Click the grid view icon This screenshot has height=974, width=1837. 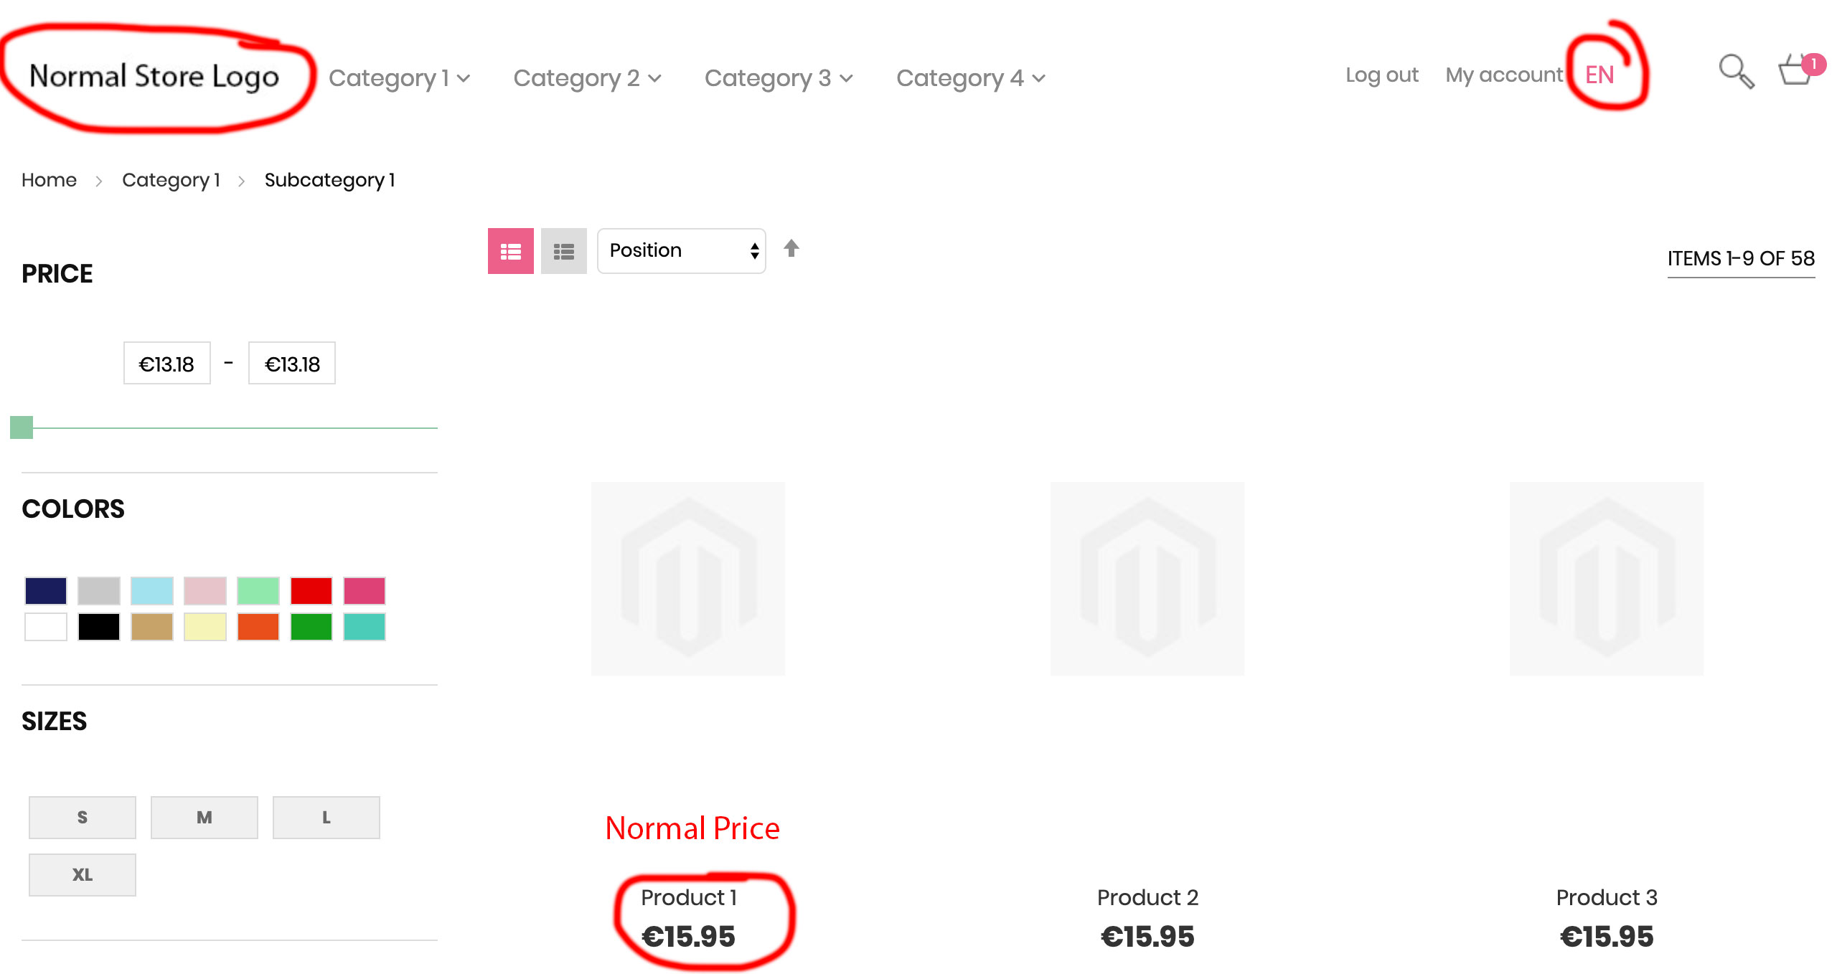click(510, 250)
